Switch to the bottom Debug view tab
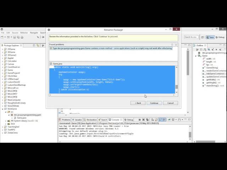 coord(128,120)
